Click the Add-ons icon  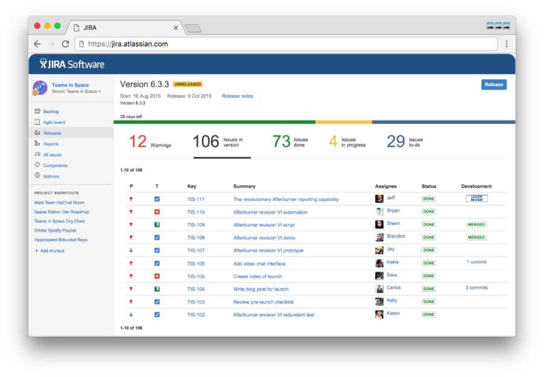coord(37,176)
